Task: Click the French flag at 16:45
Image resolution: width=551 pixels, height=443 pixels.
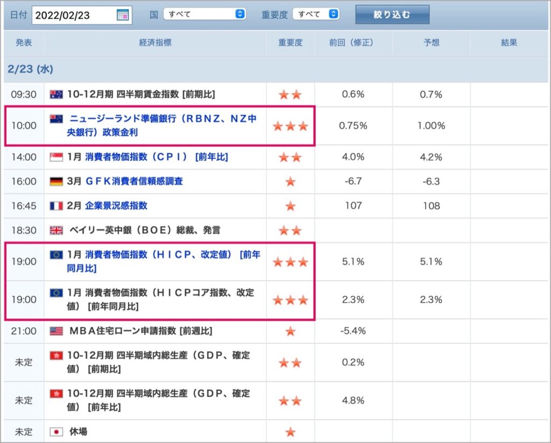Action: [56, 206]
